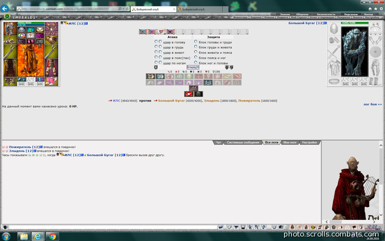385x241 pixels.
Task: Open the address bar search dropdown arrow
Action: coord(123,8)
